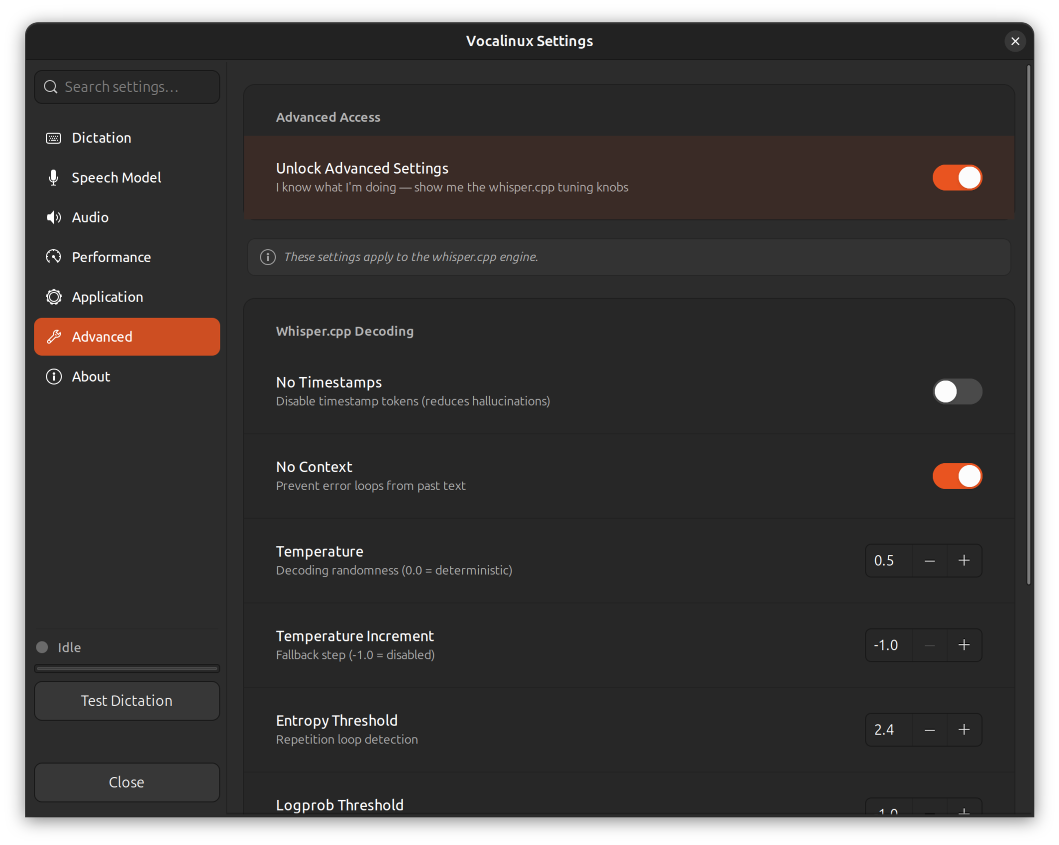
Task: Click "Fallback step (-1.0 = disabled)" text
Action: pyautogui.click(x=355, y=655)
